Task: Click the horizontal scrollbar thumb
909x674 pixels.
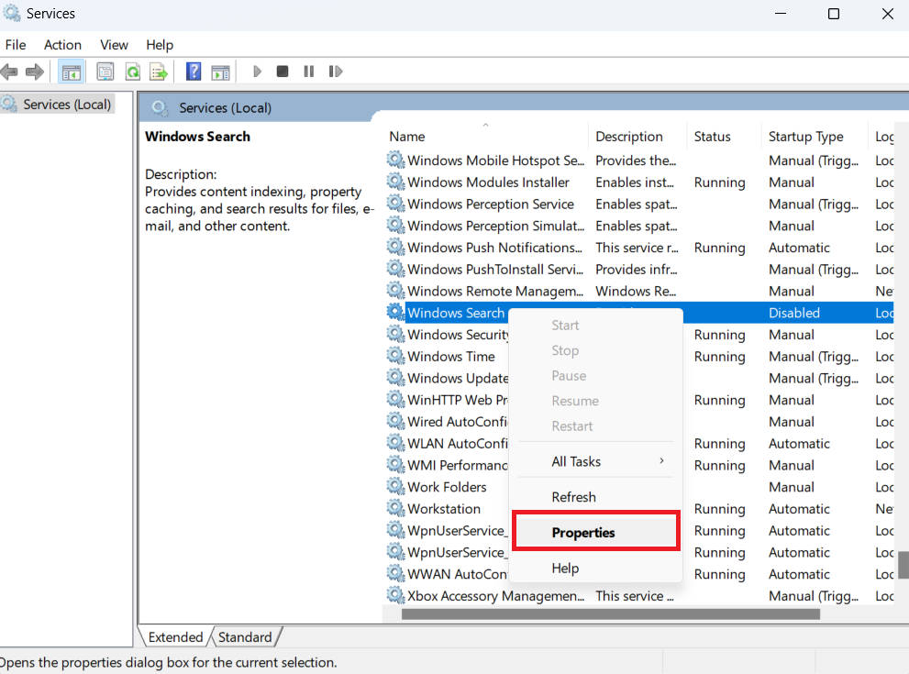Action: tap(611, 613)
